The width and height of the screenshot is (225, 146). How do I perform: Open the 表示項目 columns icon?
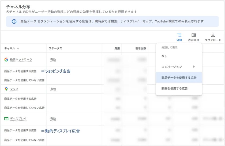[194, 35]
